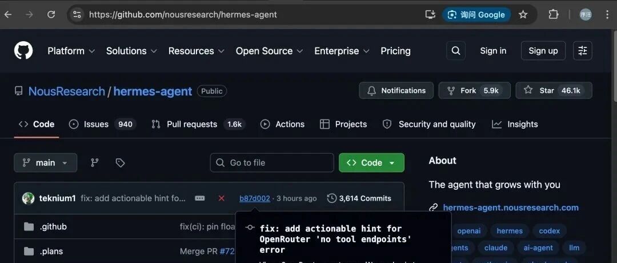The image size is (617, 263).
Task: Click the red failed checks X icon
Action: (x=221, y=198)
